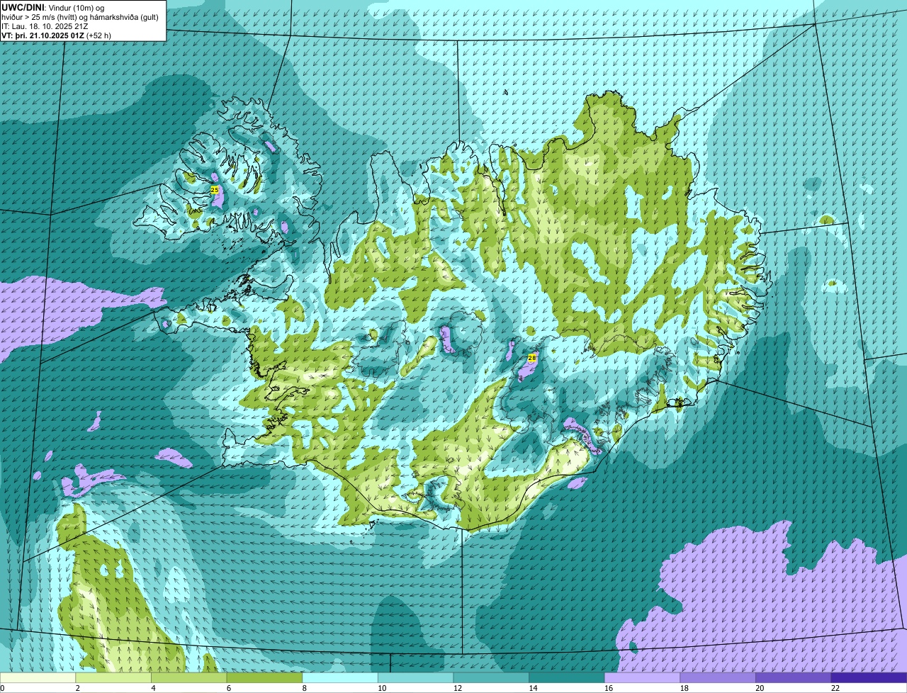
Task: Click the lavender 16–18 m/s legend swatch
Action: pos(642,678)
